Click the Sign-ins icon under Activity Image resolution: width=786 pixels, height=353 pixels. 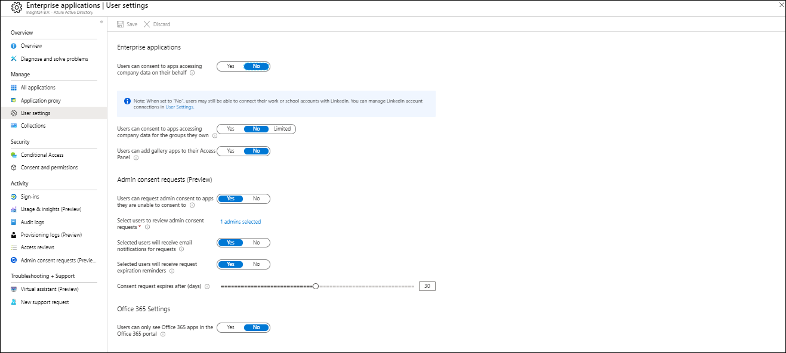[14, 197]
